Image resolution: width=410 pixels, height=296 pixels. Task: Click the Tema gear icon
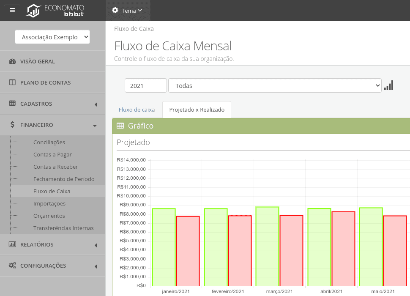pos(115,10)
